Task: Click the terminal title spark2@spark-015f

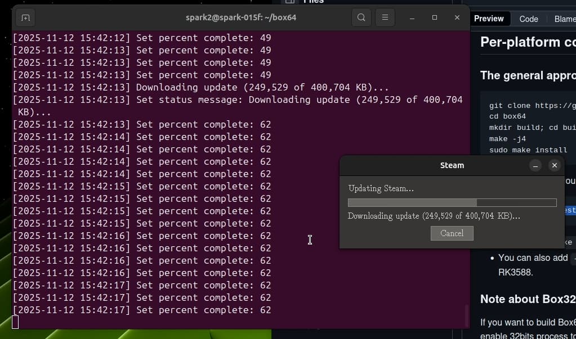Action: coord(241,17)
